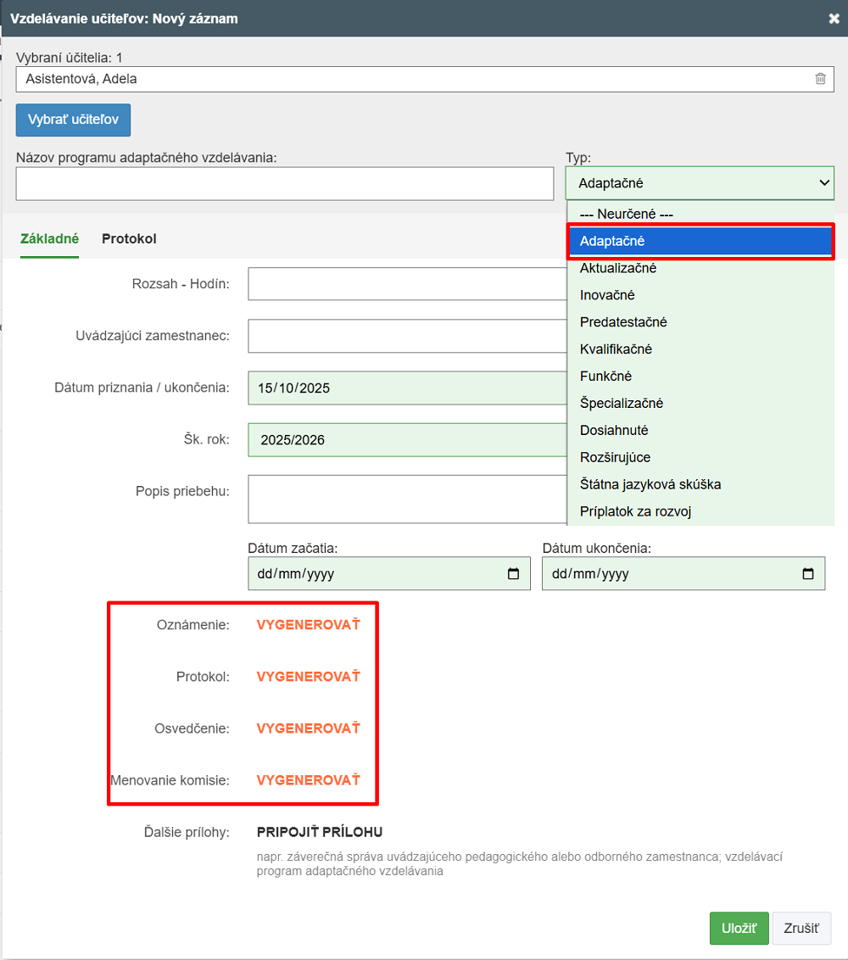The width and height of the screenshot is (848, 960).
Task: Focus the Názov programu adaptačného vzdelávania field
Action: click(284, 183)
